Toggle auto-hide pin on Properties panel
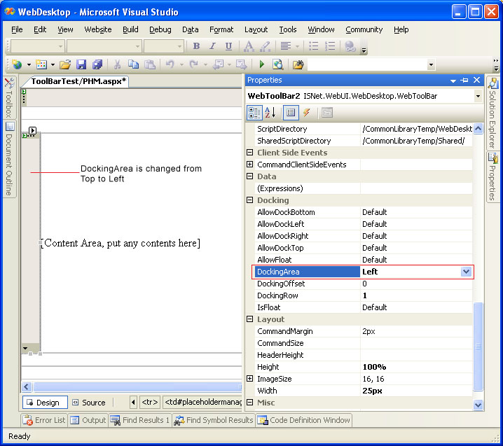503x446 pixels. pos(464,81)
